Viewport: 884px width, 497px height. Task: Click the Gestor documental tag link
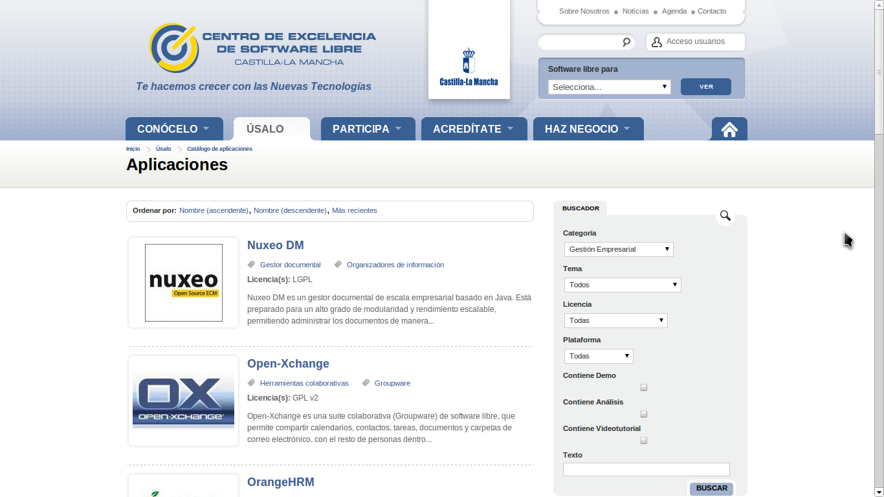[291, 265]
